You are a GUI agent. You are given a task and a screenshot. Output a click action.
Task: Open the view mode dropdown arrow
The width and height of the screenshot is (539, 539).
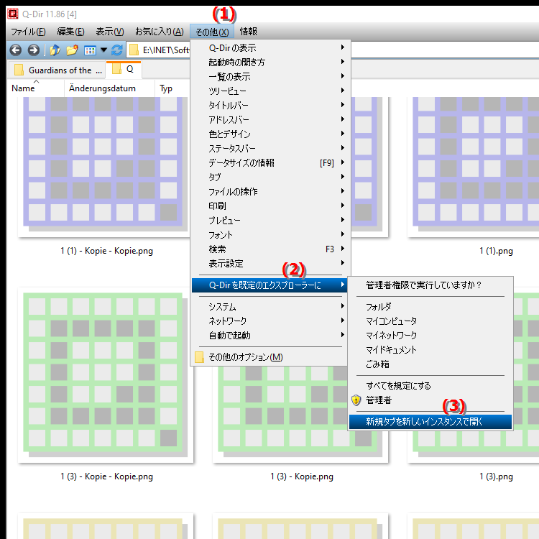(x=103, y=50)
